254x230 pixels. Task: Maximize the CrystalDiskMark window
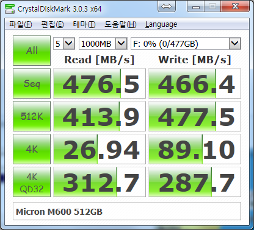click(x=212, y=7)
